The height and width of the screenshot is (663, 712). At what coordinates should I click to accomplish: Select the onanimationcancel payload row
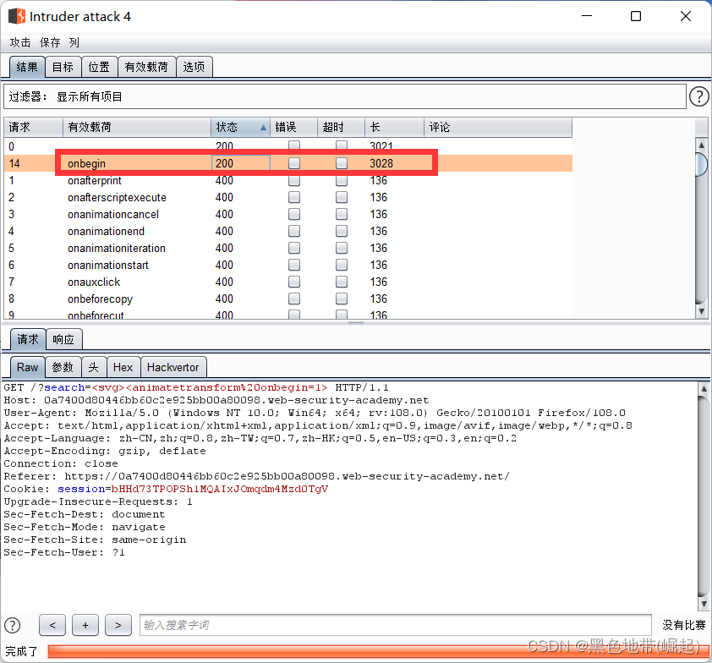pyautogui.click(x=288, y=214)
